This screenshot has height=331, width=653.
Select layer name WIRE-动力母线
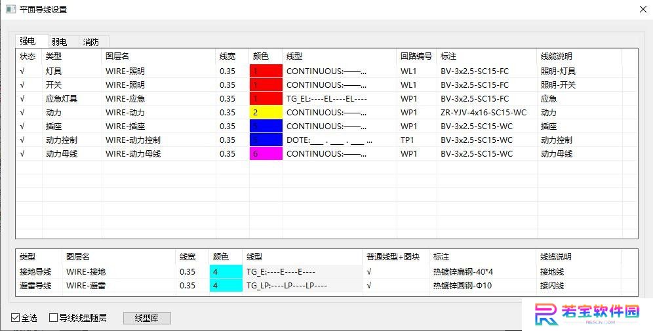coord(133,153)
